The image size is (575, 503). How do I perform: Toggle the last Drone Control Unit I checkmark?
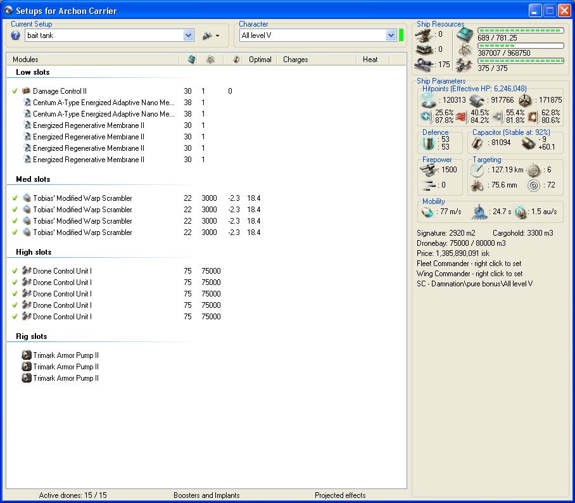point(15,316)
